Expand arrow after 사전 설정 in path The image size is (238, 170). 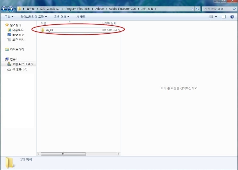coord(156,9)
